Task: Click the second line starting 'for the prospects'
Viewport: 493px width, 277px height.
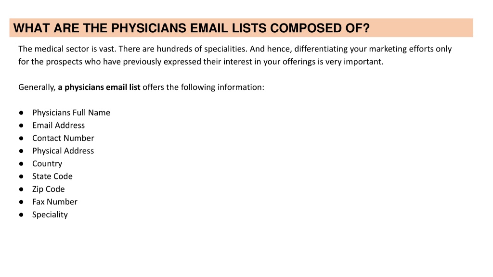Action: [x=201, y=62]
